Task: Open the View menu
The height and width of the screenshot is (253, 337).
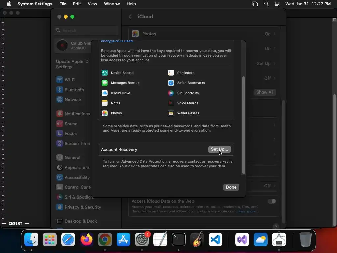Action: (x=92, y=4)
